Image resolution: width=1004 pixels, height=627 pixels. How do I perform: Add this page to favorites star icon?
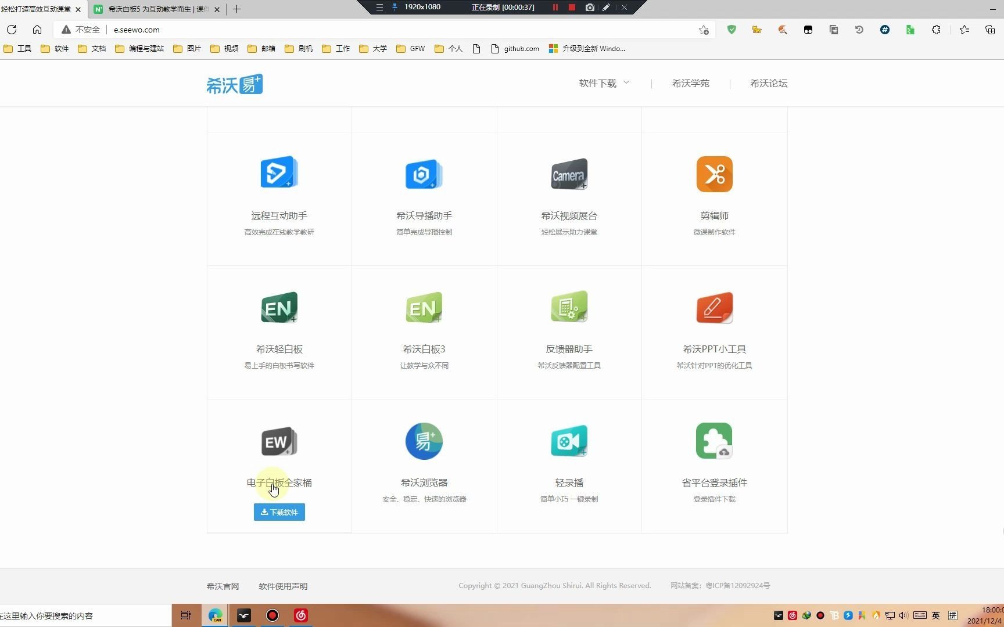pos(704,30)
